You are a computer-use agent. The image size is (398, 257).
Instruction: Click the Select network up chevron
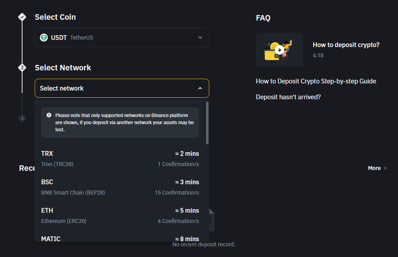[x=200, y=88]
